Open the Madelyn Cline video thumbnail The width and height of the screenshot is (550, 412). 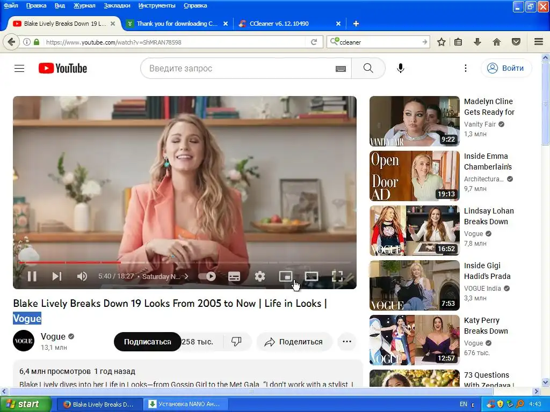tap(414, 121)
